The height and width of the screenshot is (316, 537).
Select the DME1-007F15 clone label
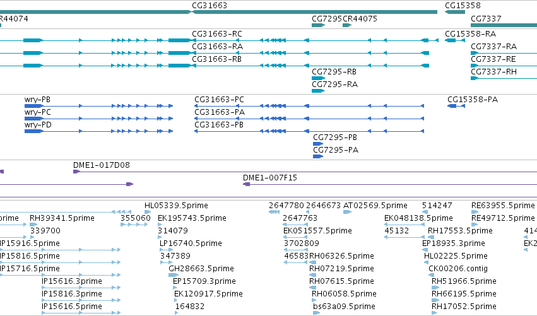click(x=270, y=178)
